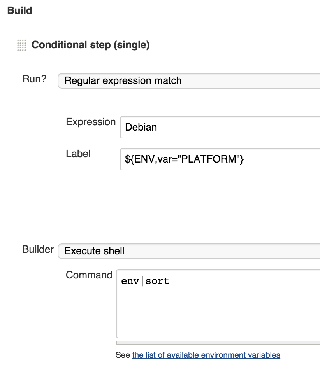Image resolution: width=320 pixels, height=371 pixels.
Task: Click the Label caption beside the token field
Action: 78,154
